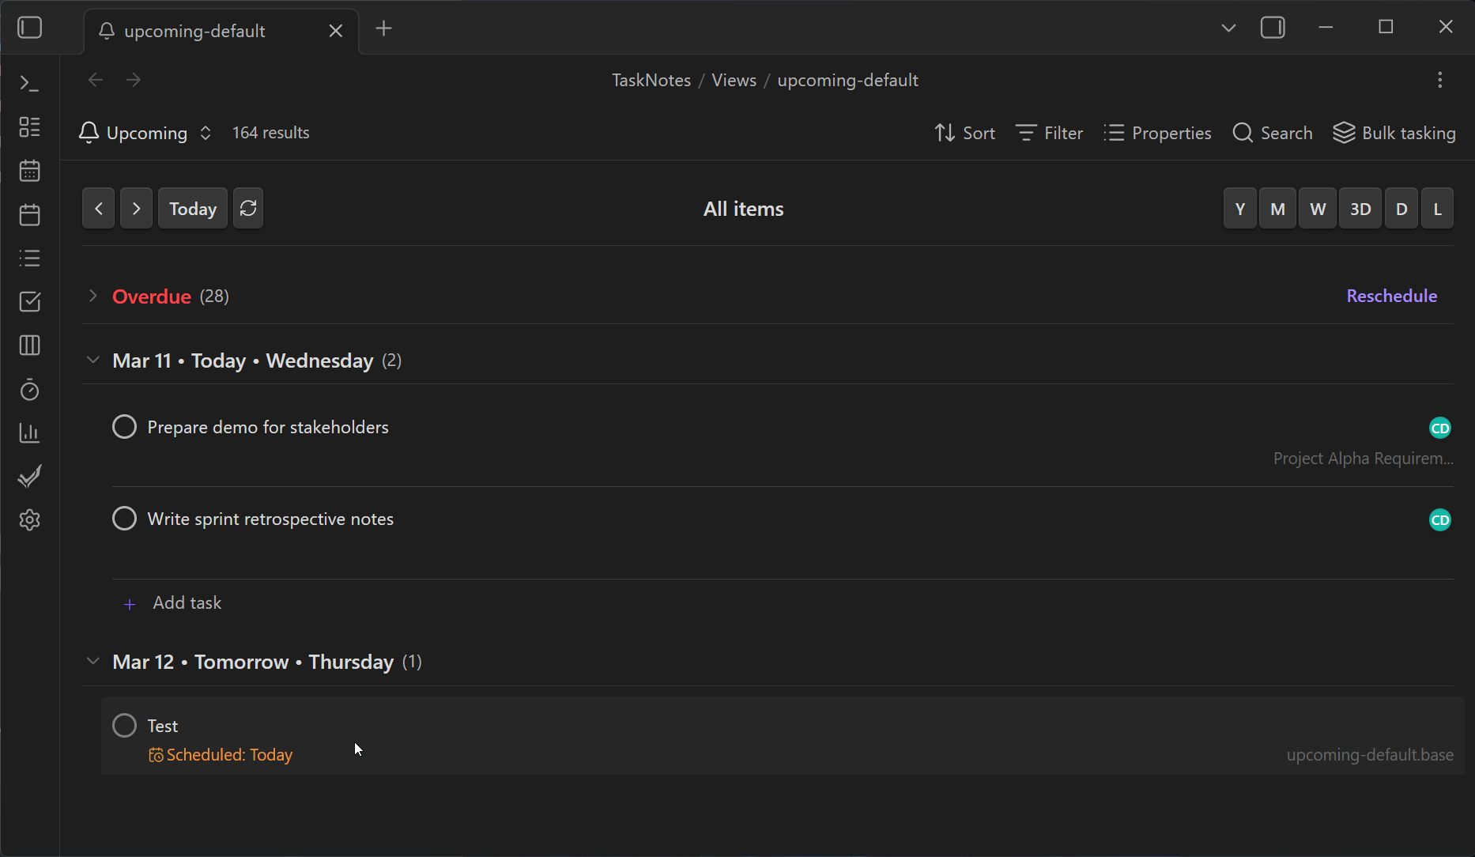The image size is (1475, 857).
Task: Open the terminal panel from the sidebar
Action: pos(29,82)
